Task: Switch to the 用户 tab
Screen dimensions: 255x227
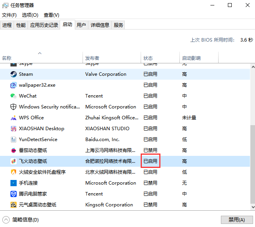Action: point(81,25)
